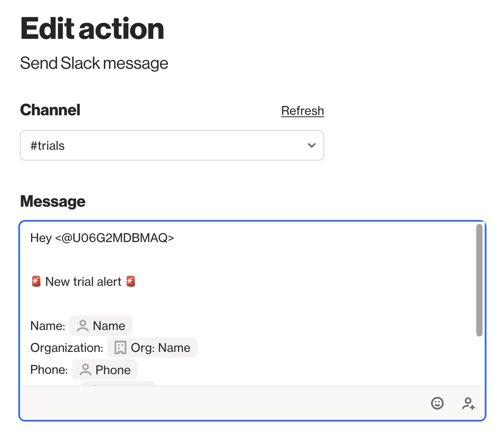The width and height of the screenshot is (504, 441).
Task: Click the partially visible token below Phone
Action: 118,386
